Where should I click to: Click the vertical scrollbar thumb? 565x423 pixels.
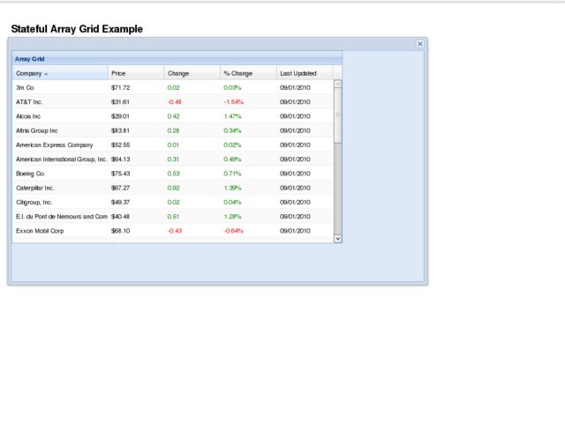tap(337, 115)
